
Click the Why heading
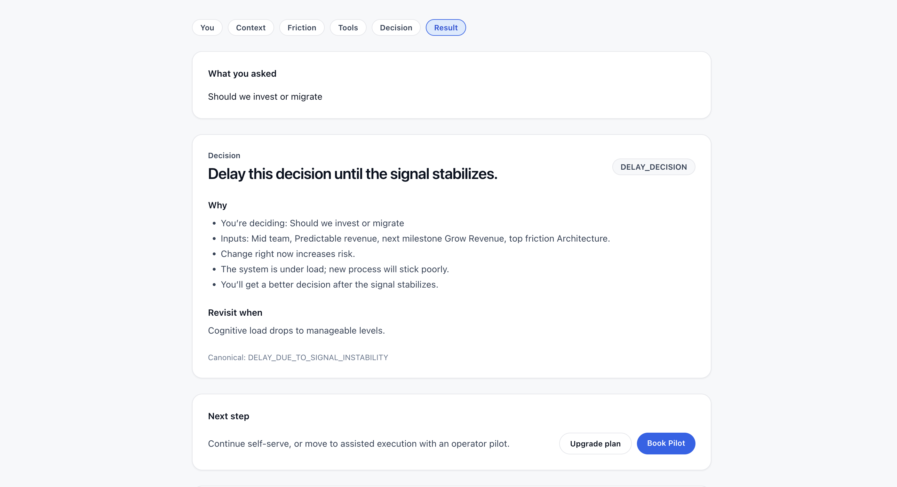point(217,205)
